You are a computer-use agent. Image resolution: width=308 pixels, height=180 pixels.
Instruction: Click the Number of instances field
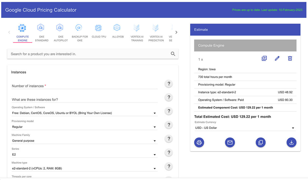coord(85,86)
